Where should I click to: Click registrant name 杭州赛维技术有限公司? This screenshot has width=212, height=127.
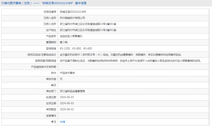72,18
